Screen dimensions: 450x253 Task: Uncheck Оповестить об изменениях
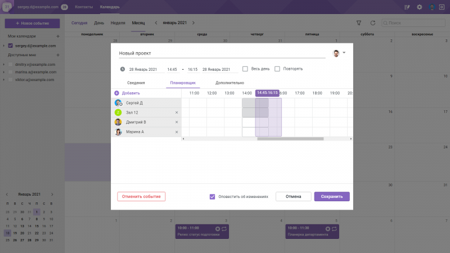(213, 197)
